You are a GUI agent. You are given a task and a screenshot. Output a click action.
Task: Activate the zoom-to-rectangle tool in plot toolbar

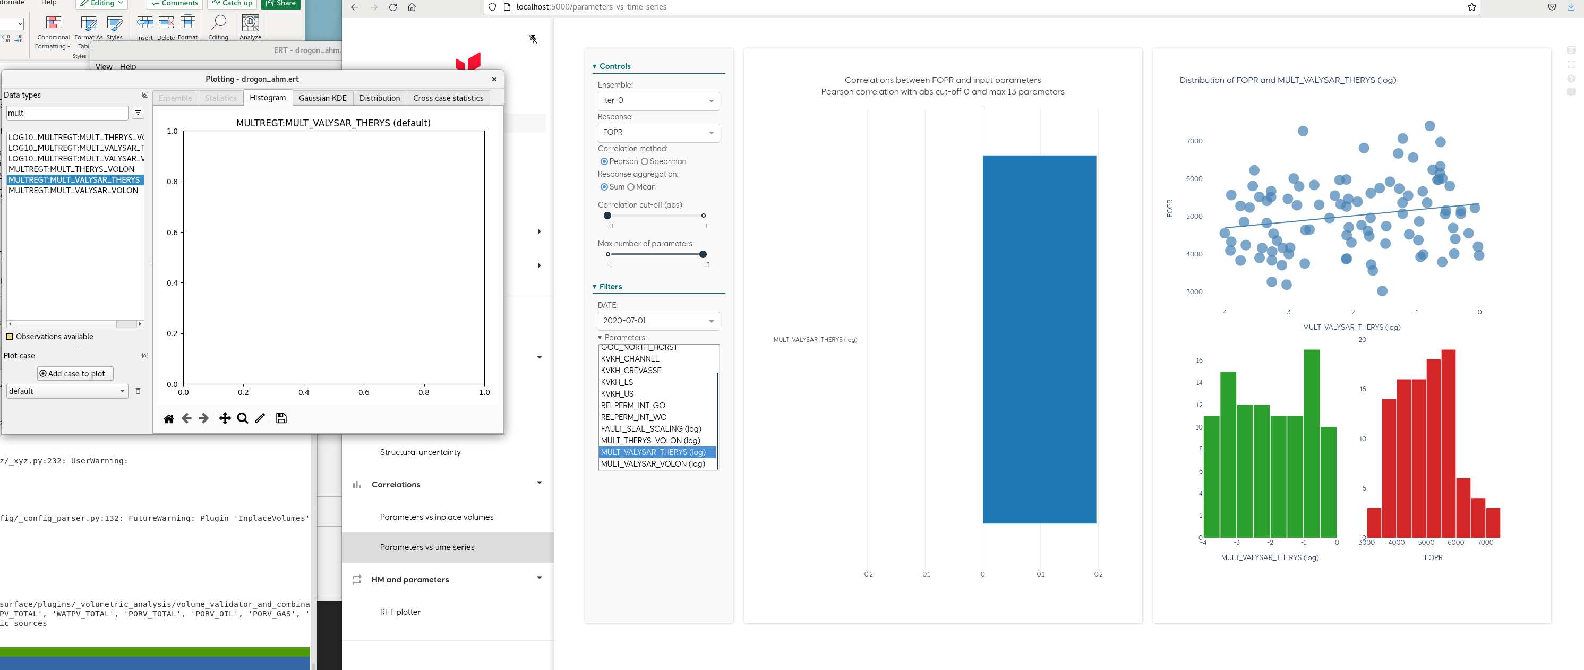pos(242,418)
